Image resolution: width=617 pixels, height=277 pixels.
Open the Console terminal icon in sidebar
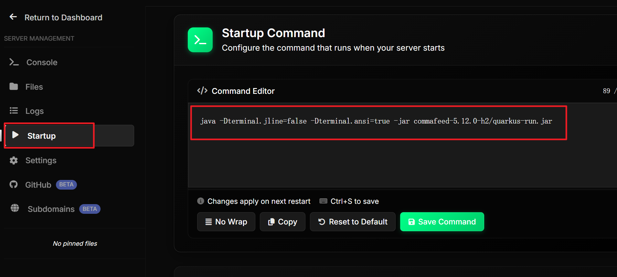pos(14,62)
